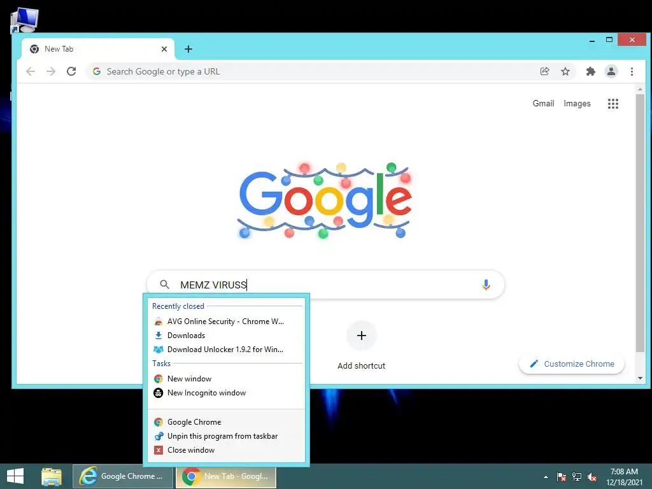
Task: Select the New Tab browser tab
Action: [98, 49]
